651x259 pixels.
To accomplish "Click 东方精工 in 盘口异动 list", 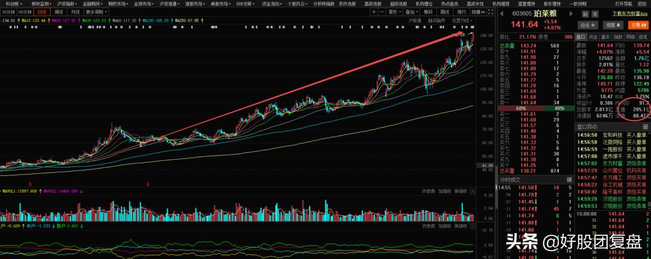I will tap(612, 177).
